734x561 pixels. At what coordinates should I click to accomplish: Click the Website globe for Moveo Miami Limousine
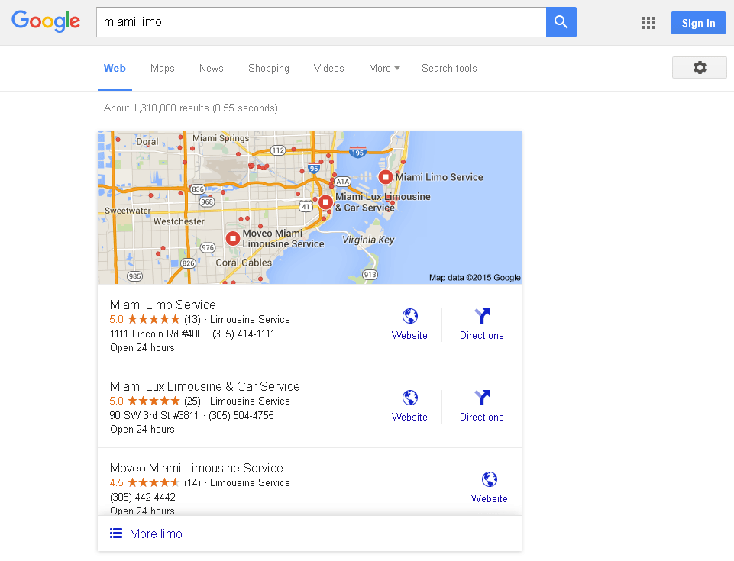(x=489, y=479)
